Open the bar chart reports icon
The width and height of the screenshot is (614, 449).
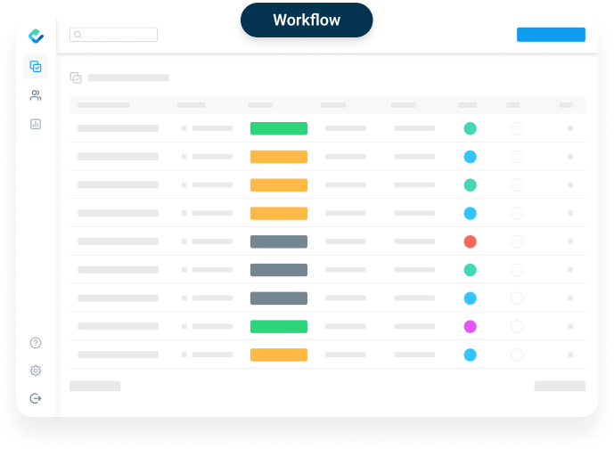pos(36,124)
